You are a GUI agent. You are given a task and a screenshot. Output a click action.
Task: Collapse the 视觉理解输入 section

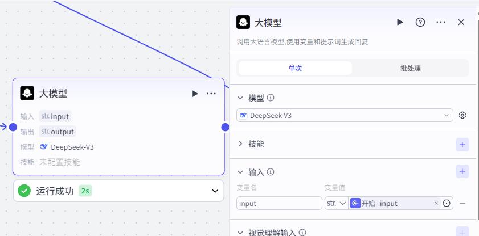240,233
